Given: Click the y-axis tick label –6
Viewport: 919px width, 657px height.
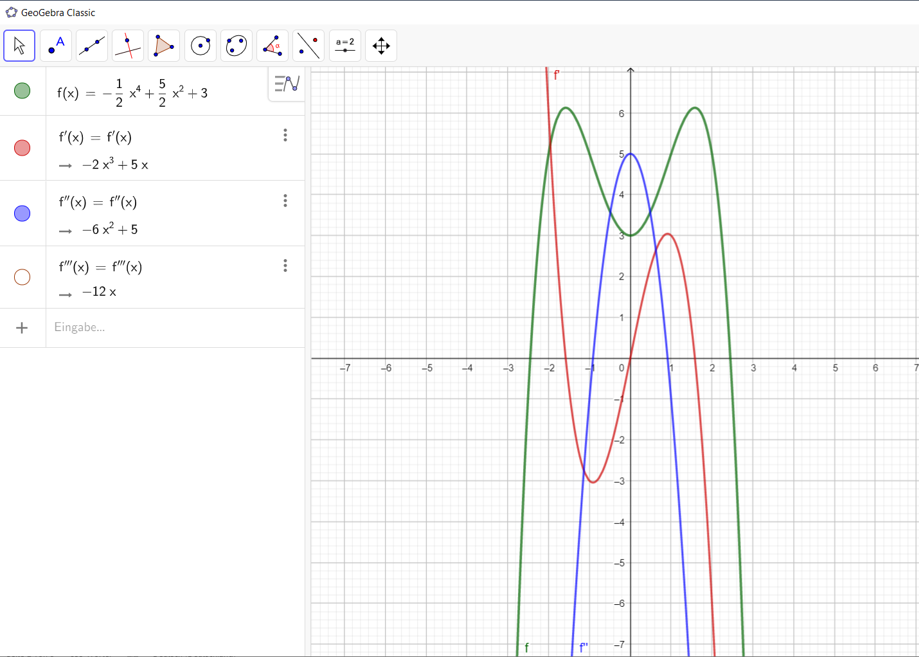Looking at the screenshot, I should pyautogui.click(x=619, y=604).
